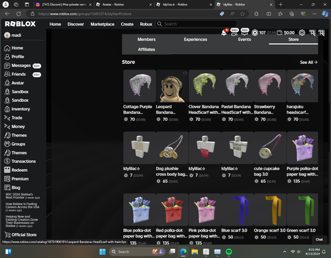Open Robux in the top navigation

(146, 24)
